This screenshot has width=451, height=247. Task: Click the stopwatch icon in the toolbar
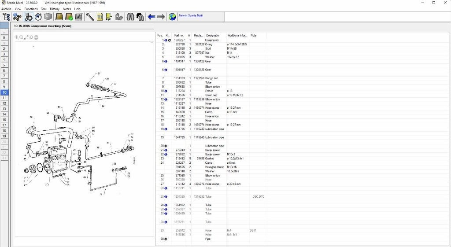pyautogui.click(x=38, y=17)
